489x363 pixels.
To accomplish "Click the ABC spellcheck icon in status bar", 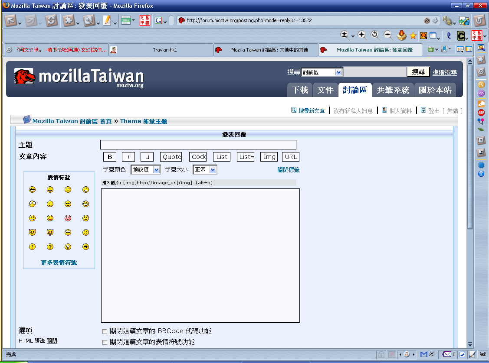I will point(483,354).
